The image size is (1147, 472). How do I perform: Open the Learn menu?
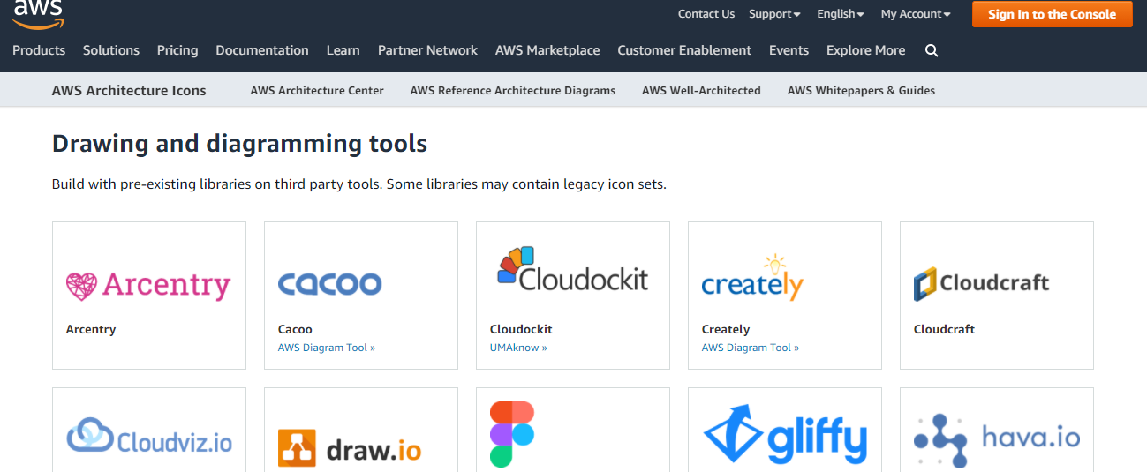point(343,50)
